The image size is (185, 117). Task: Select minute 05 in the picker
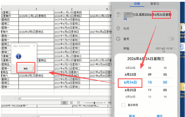(165, 90)
